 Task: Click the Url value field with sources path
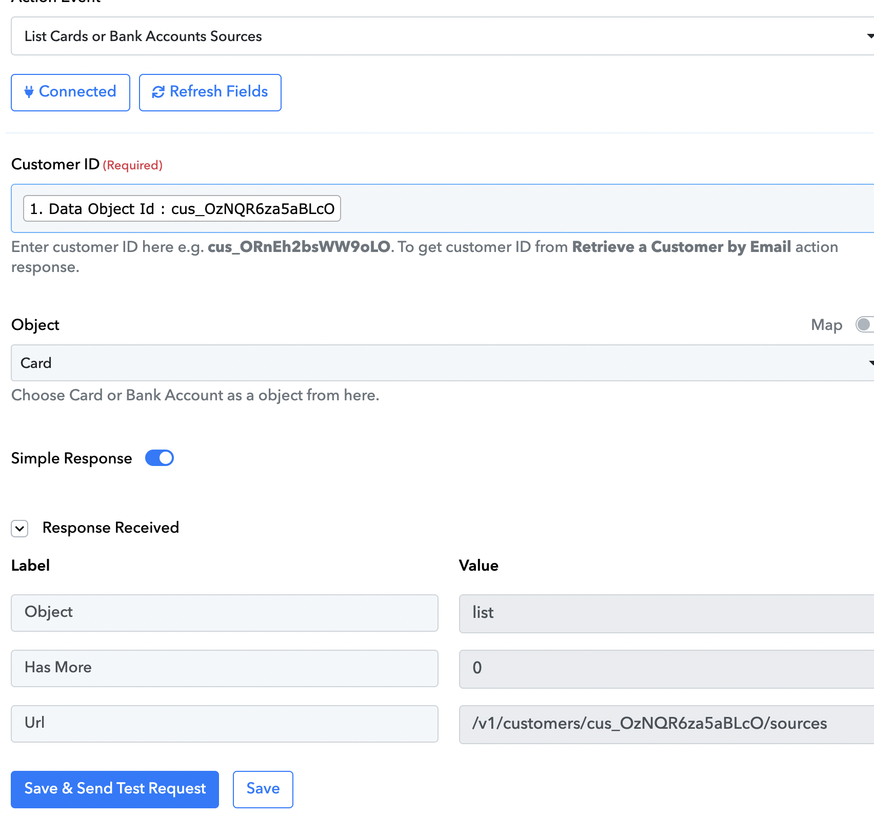coord(666,725)
